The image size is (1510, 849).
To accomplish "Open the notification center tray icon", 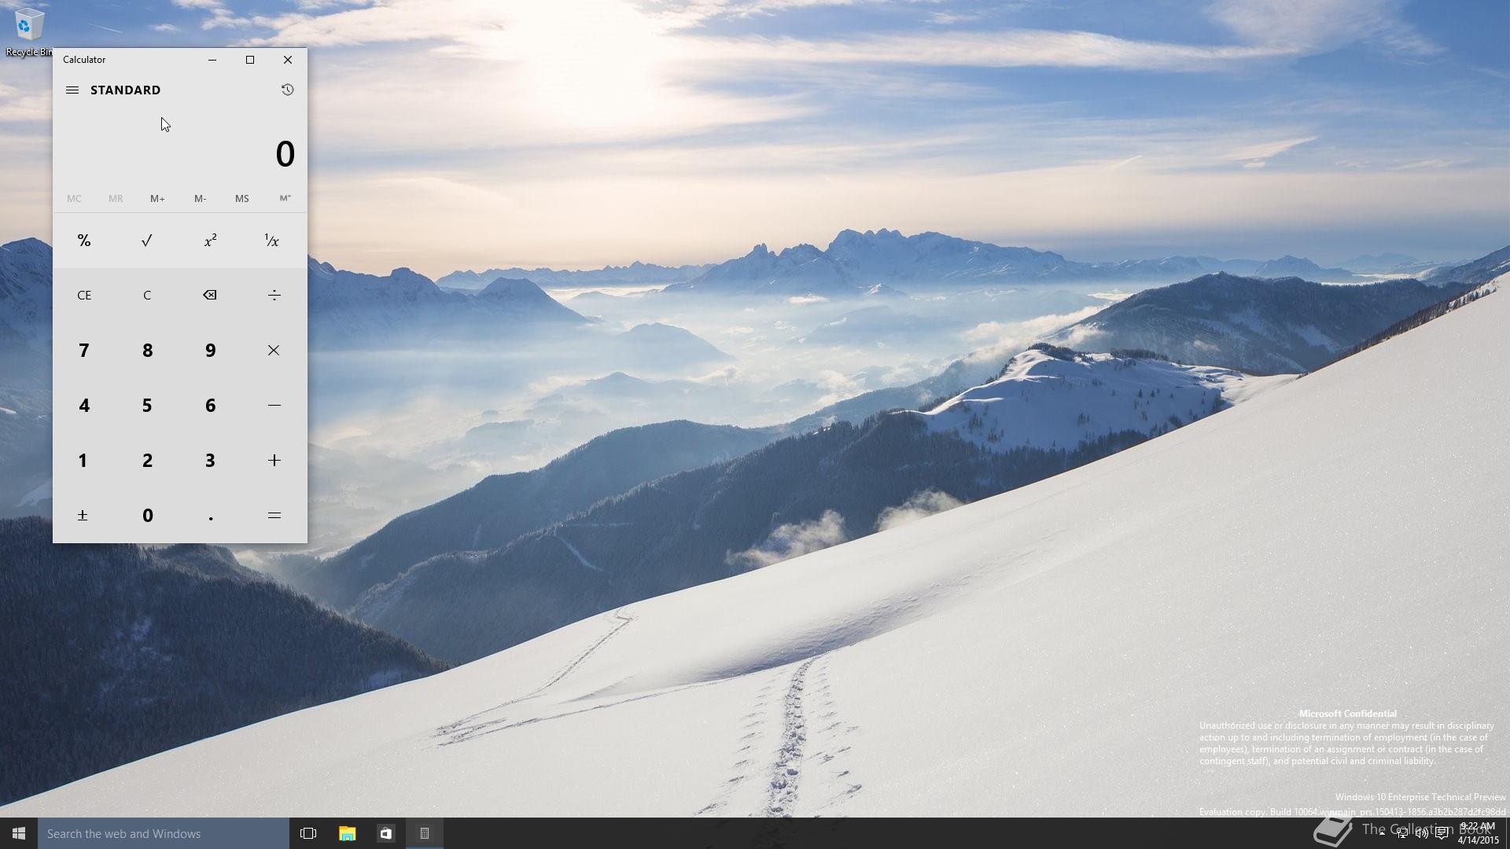I will tap(1442, 833).
